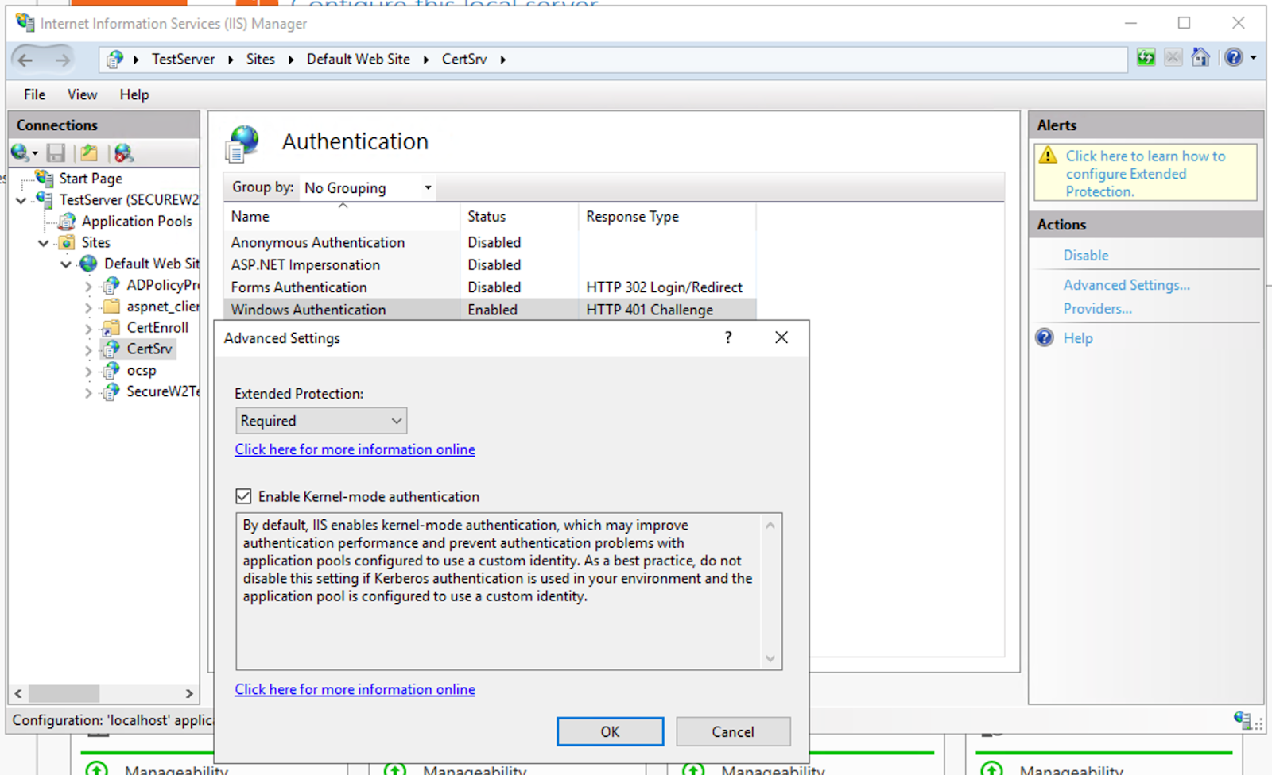The width and height of the screenshot is (1272, 775).
Task: Click the Back navigation arrow
Action: pos(25,60)
